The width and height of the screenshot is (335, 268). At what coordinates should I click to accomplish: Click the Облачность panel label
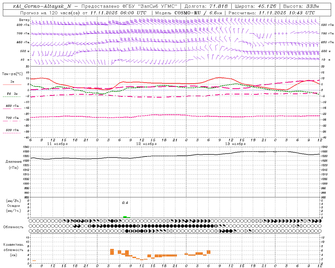[13, 227]
